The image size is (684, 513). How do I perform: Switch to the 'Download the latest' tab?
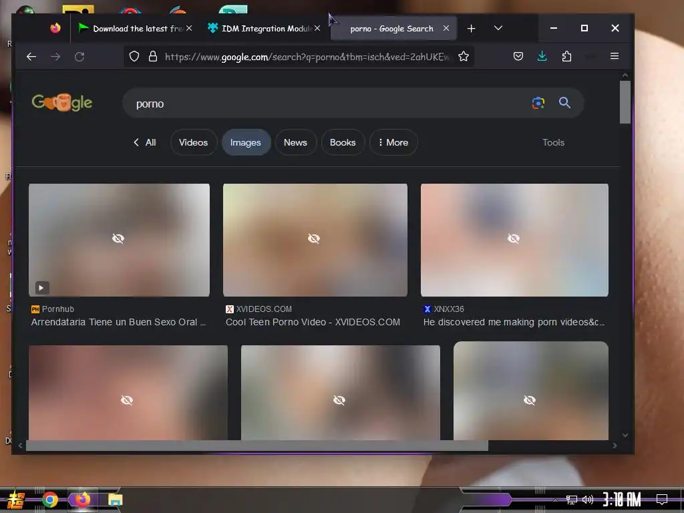tap(135, 28)
